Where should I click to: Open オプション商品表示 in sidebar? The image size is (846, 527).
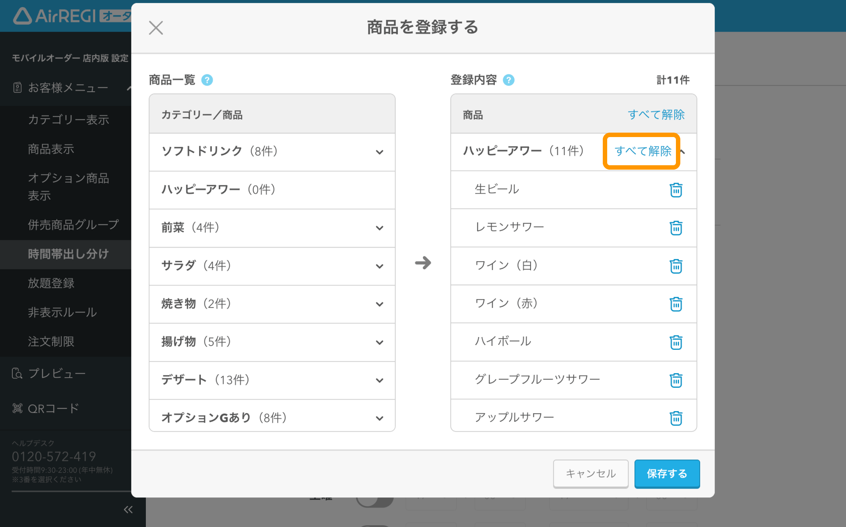(69, 187)
